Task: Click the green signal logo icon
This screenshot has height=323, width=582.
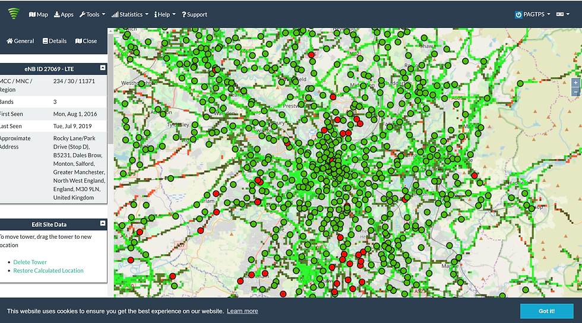Action: (14, 14)
